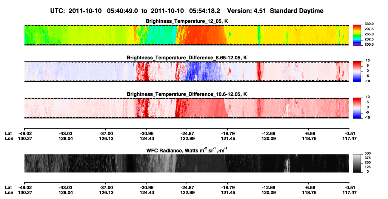Click the title 'Brightness_Temperature_Difference_10.6-12.05, K'
The width and height of the screenshot is (388, 199).
[x=187, y=94]
